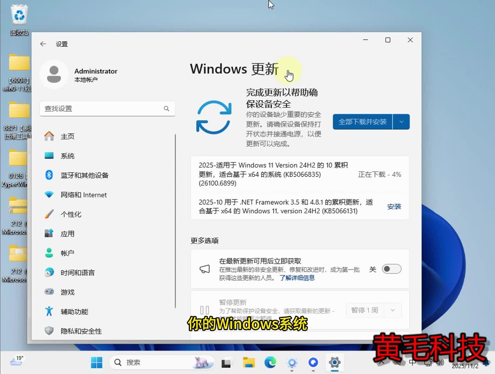Expand the 全部下载并安装 dropdown arrow
495x374 pixels.
tap(401, 122)
